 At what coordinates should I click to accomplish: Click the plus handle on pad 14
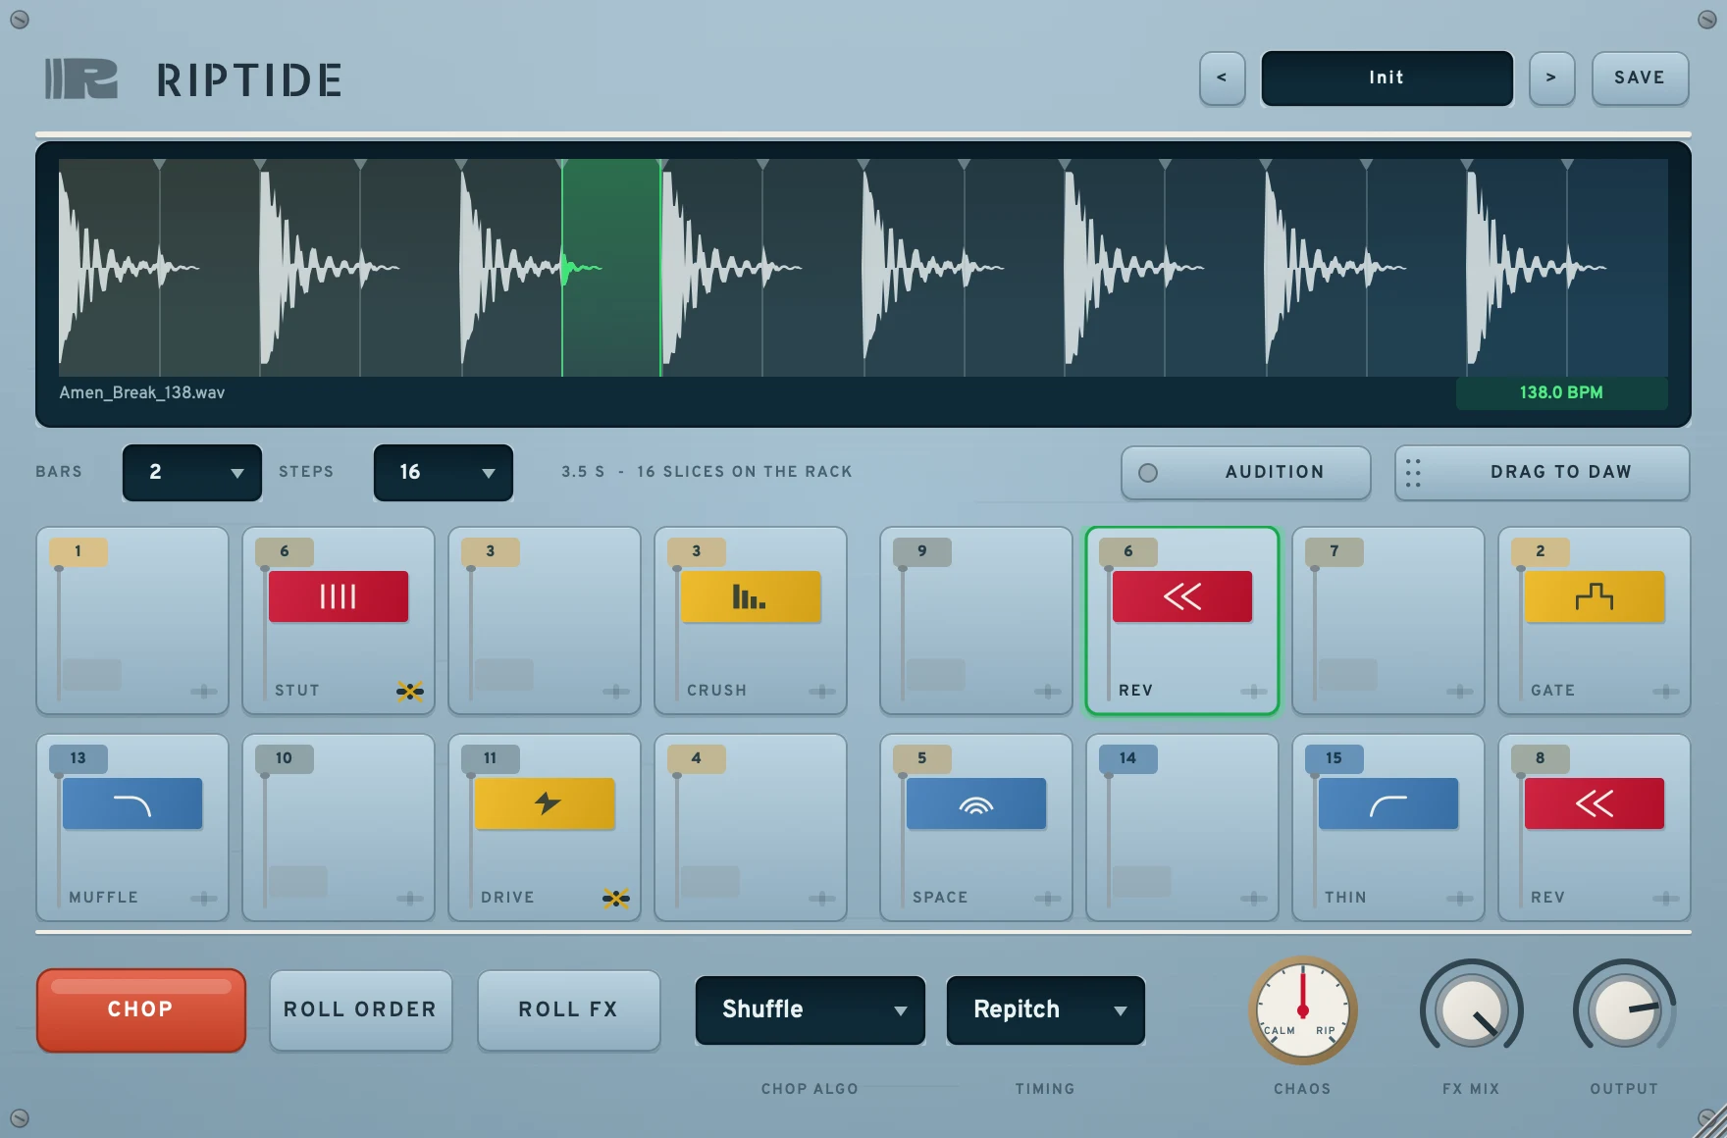[x=1254, y=898]
